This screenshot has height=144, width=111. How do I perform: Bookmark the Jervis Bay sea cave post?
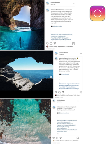73,43
